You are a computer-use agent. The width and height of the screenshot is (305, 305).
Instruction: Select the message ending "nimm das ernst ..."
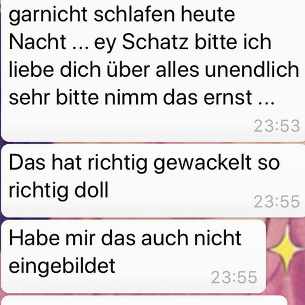click(x=153, y=70)
